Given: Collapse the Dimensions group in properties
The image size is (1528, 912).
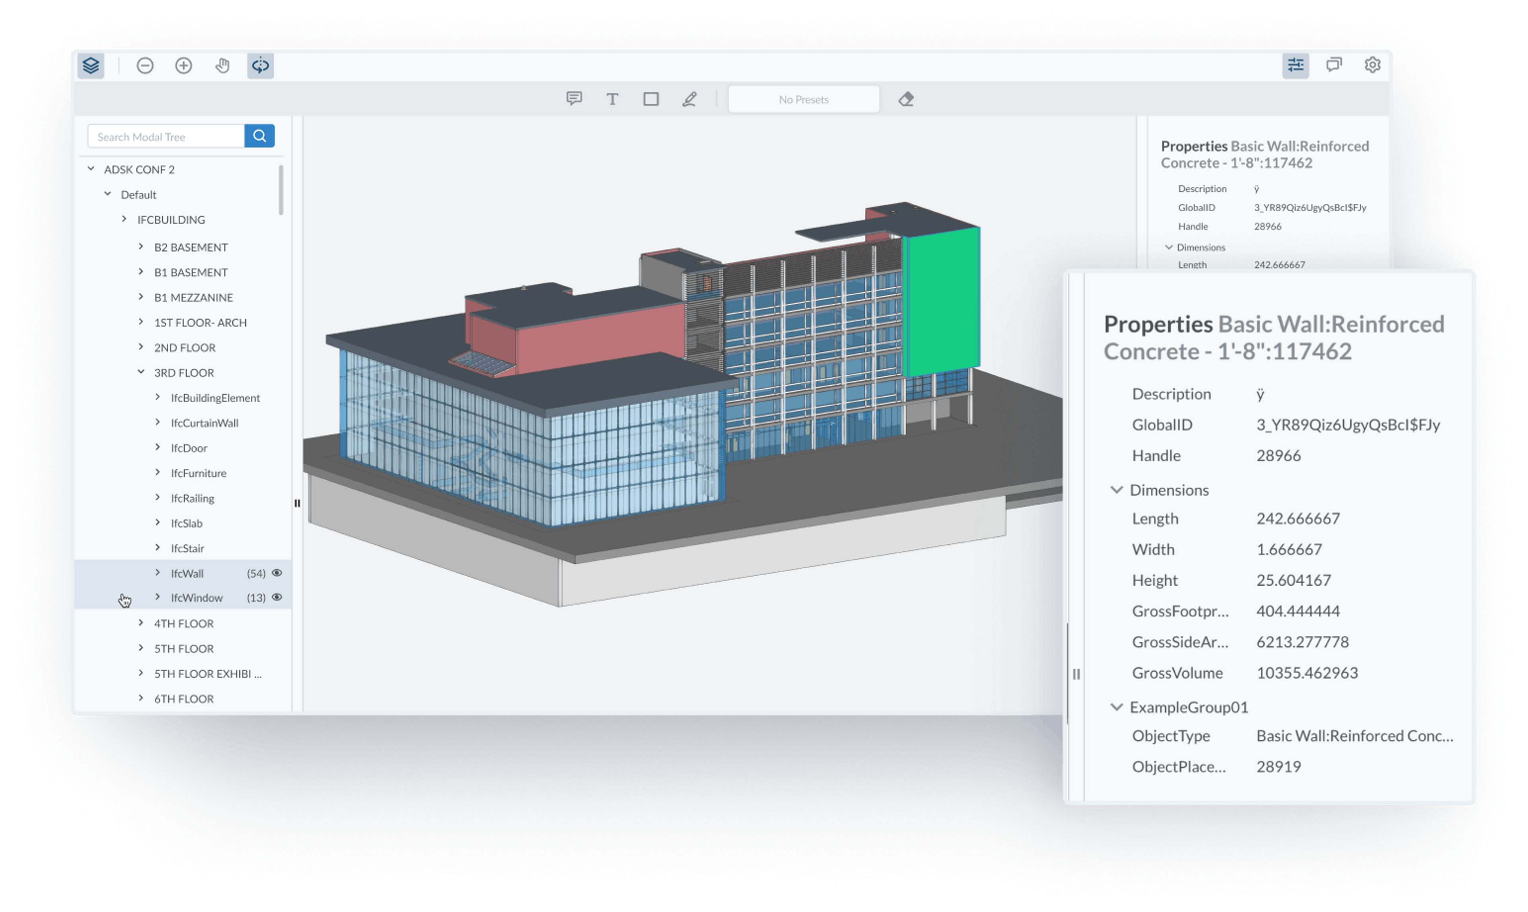Looking at the screenshot, I should pos(1117,490).
